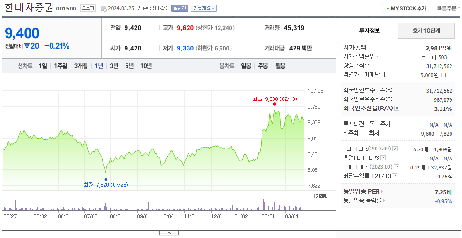Click the down triangle beside 전일대비 20
This screenshot has height=238, width=462.
pyautogui.click(x=27, y=46)
